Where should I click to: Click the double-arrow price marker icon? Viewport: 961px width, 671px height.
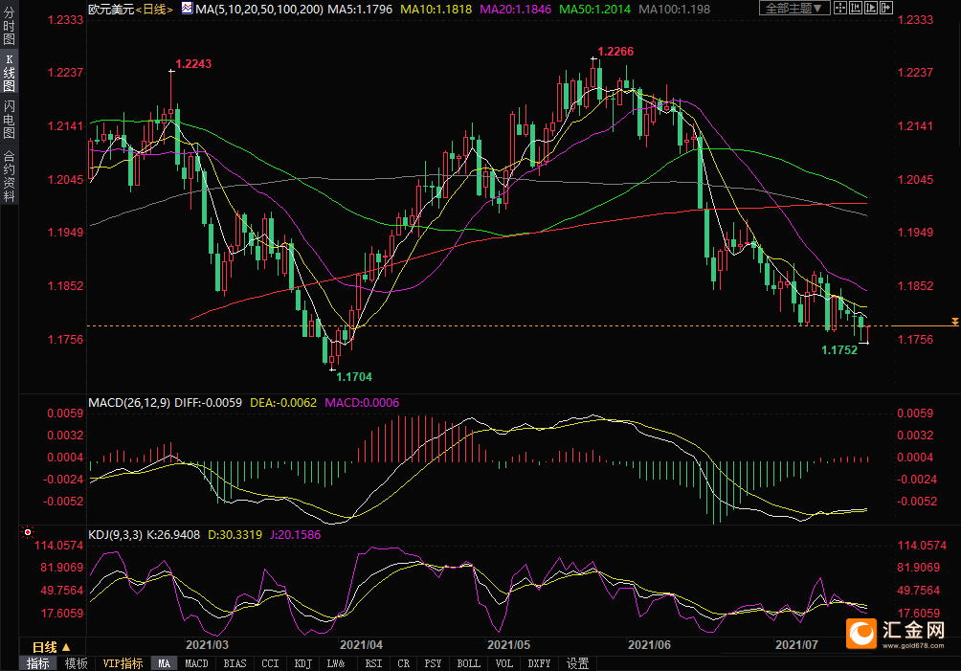[x=954, y=321]
